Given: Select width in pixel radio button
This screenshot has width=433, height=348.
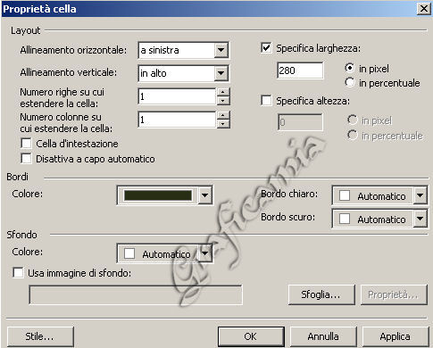Looking at the screenshot, I should [x=350, y=68].
